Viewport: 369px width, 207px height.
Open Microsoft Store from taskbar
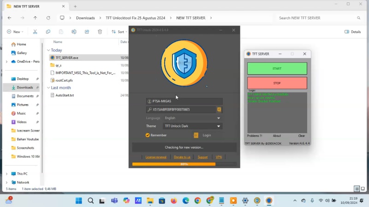click(162, 201)
